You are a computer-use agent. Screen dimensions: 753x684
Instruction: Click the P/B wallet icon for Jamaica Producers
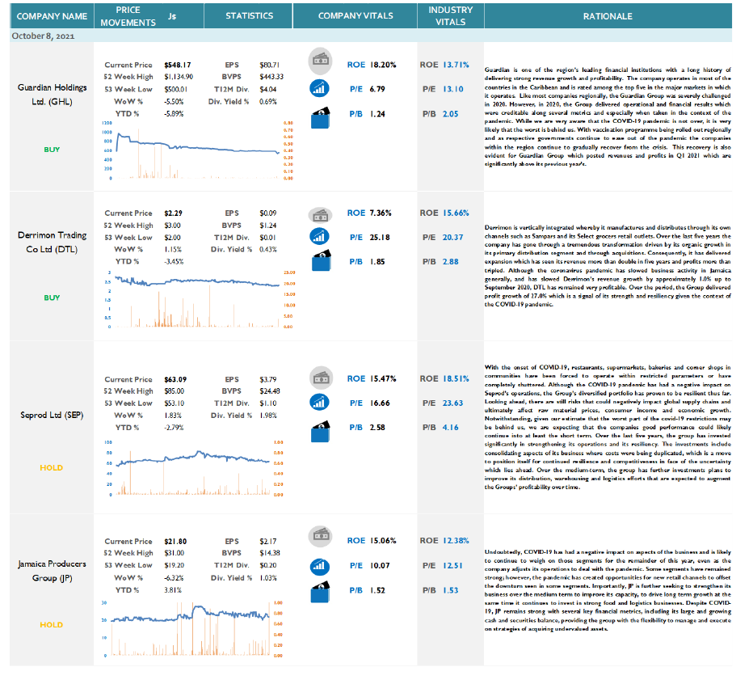coord(320,592)
